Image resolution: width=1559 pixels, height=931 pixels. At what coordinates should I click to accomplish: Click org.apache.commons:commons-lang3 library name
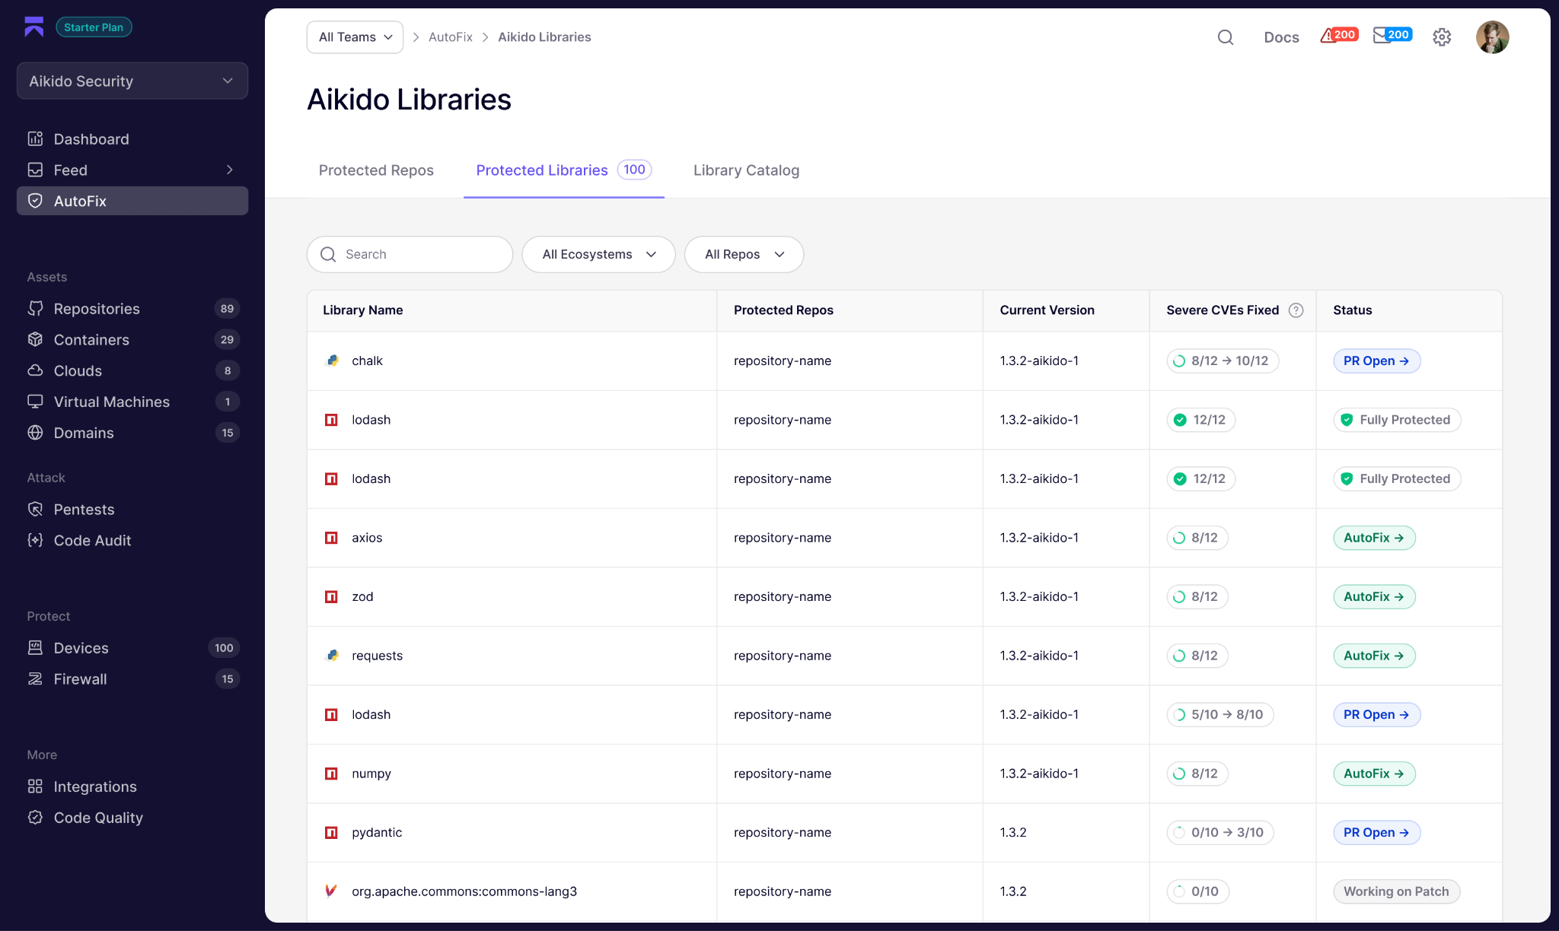coord(464,891)
